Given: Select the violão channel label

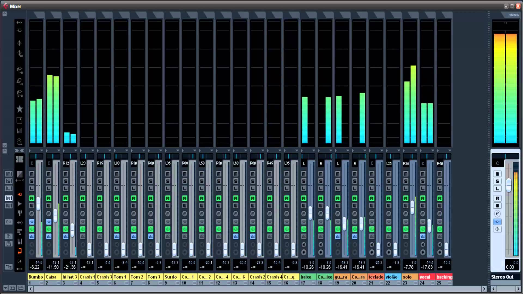Looking at the screenshot, I should (393, 277).
